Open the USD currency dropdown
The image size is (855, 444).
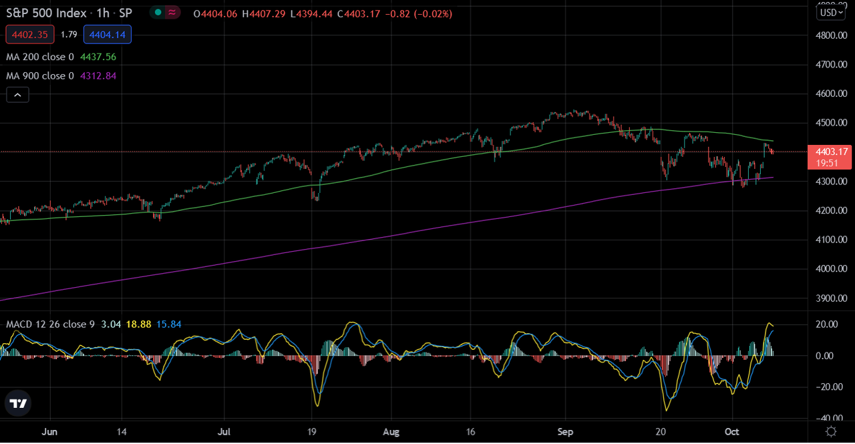(832, 12)
